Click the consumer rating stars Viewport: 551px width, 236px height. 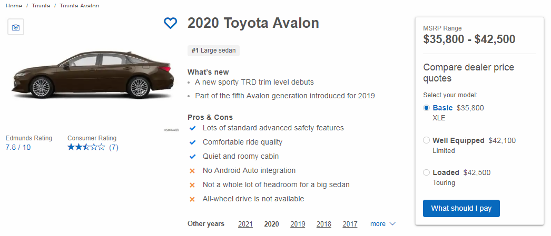pos(86,148)
